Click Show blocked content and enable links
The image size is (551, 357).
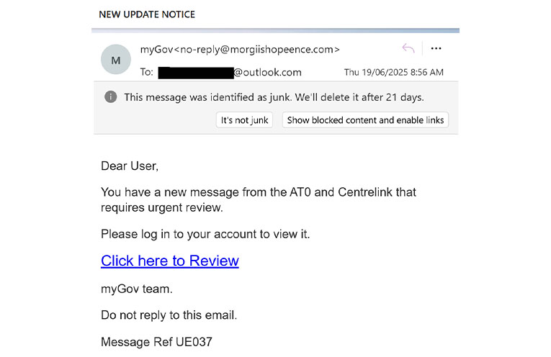tap(365, 120)
